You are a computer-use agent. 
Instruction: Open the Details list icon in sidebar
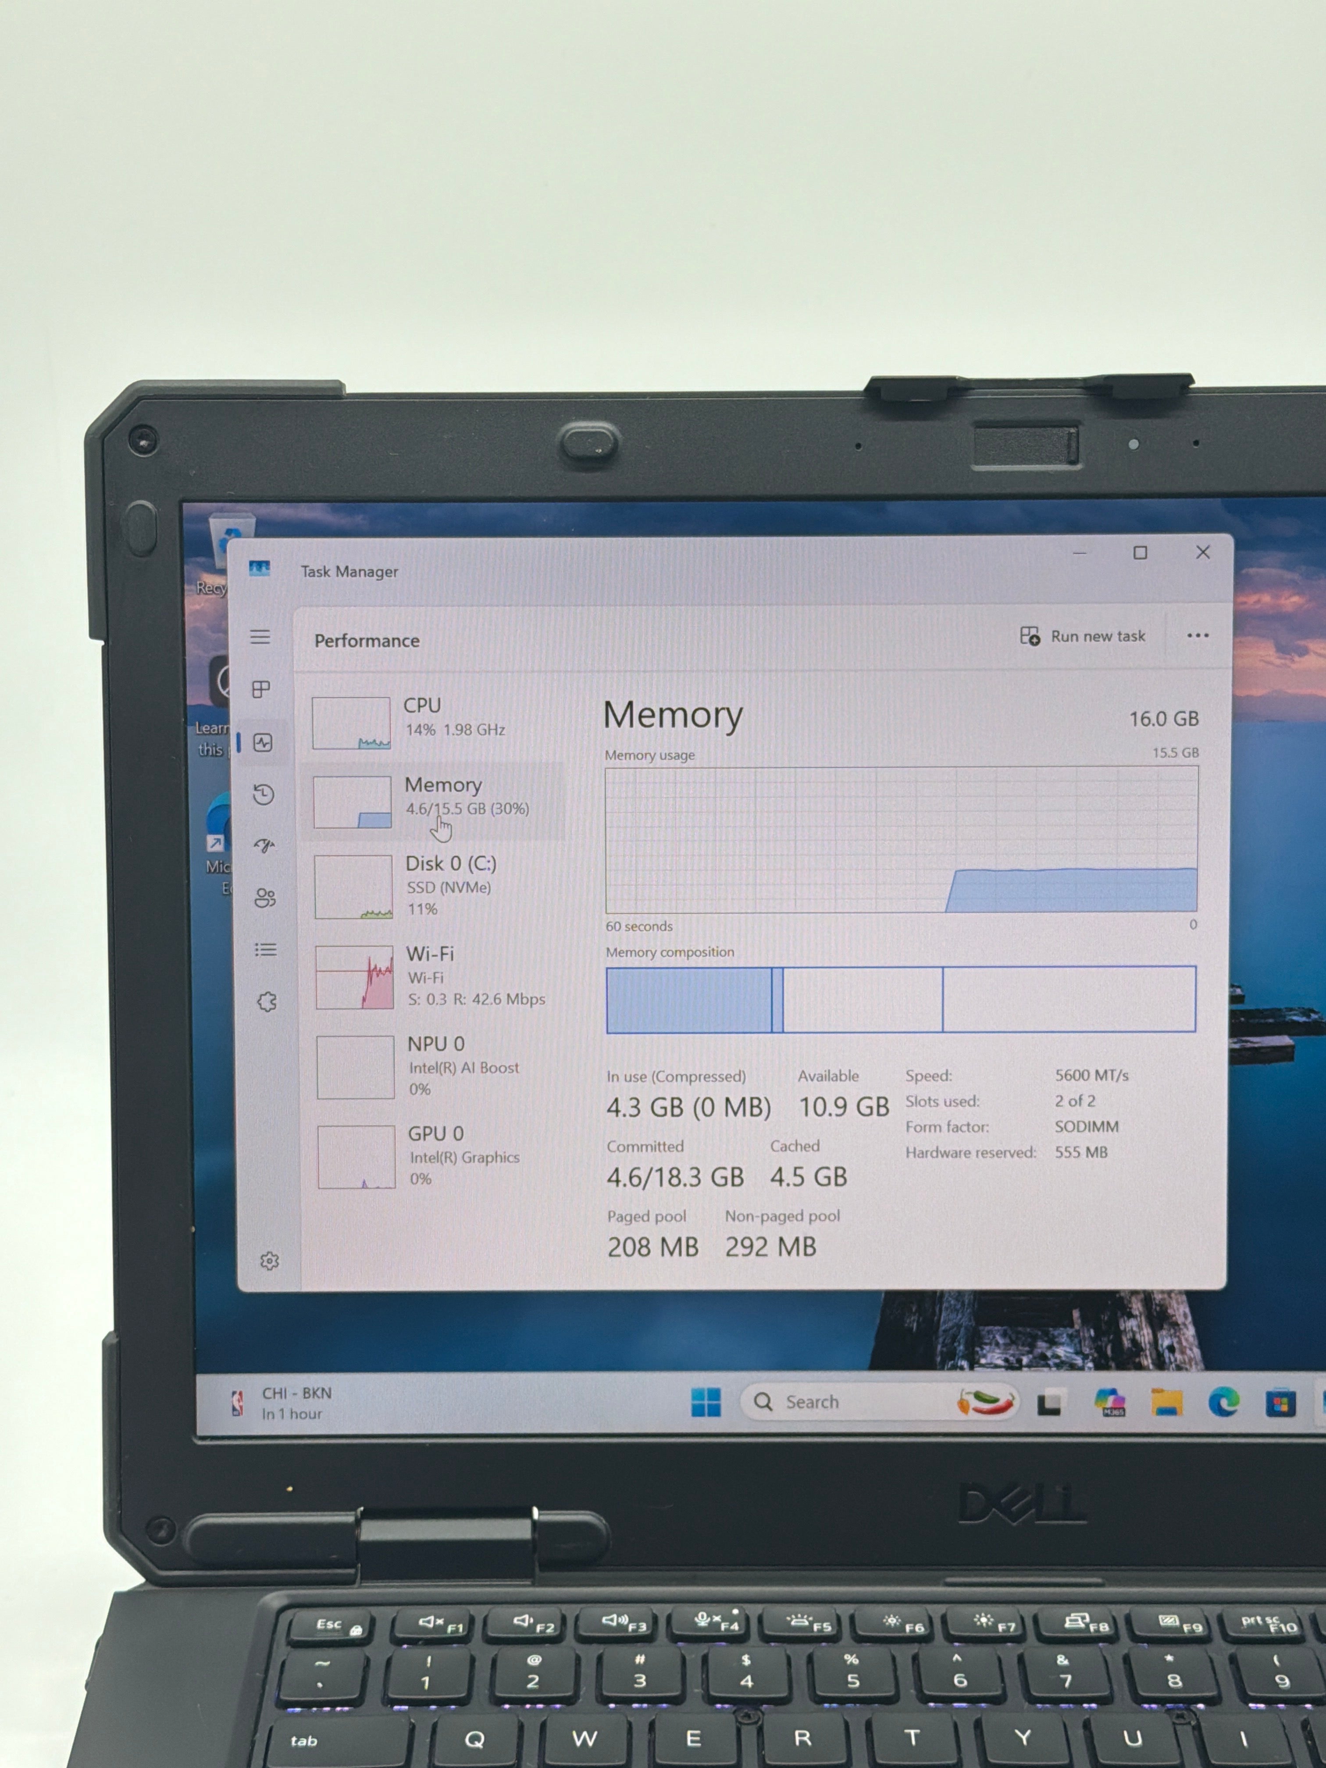tap(266, 949)
